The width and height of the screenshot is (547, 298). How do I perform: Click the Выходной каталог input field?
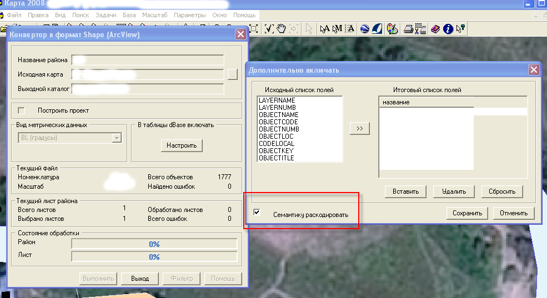click(x=148, y=89)
